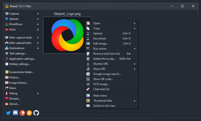Expand the Share URL submenu arrow
The image size is (201, 121).
tap(135, 69)
